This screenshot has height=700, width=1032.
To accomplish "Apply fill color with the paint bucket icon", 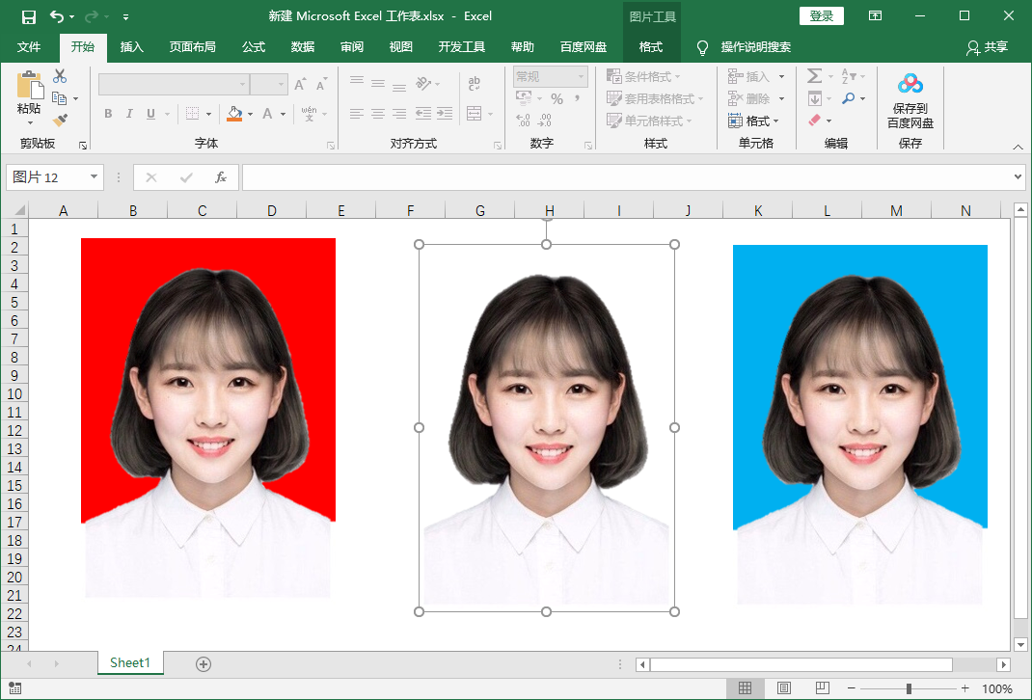I will tap(232, 113).
